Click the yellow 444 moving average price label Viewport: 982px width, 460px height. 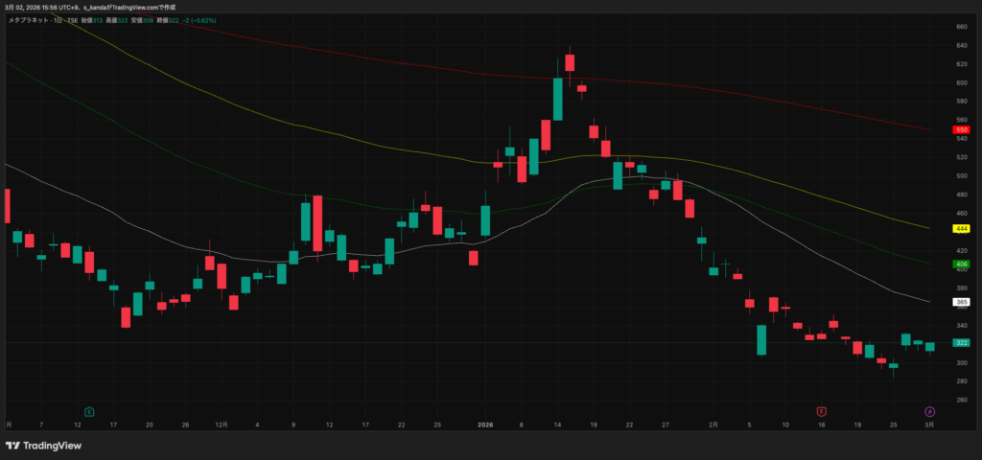[x=961, y=229]
